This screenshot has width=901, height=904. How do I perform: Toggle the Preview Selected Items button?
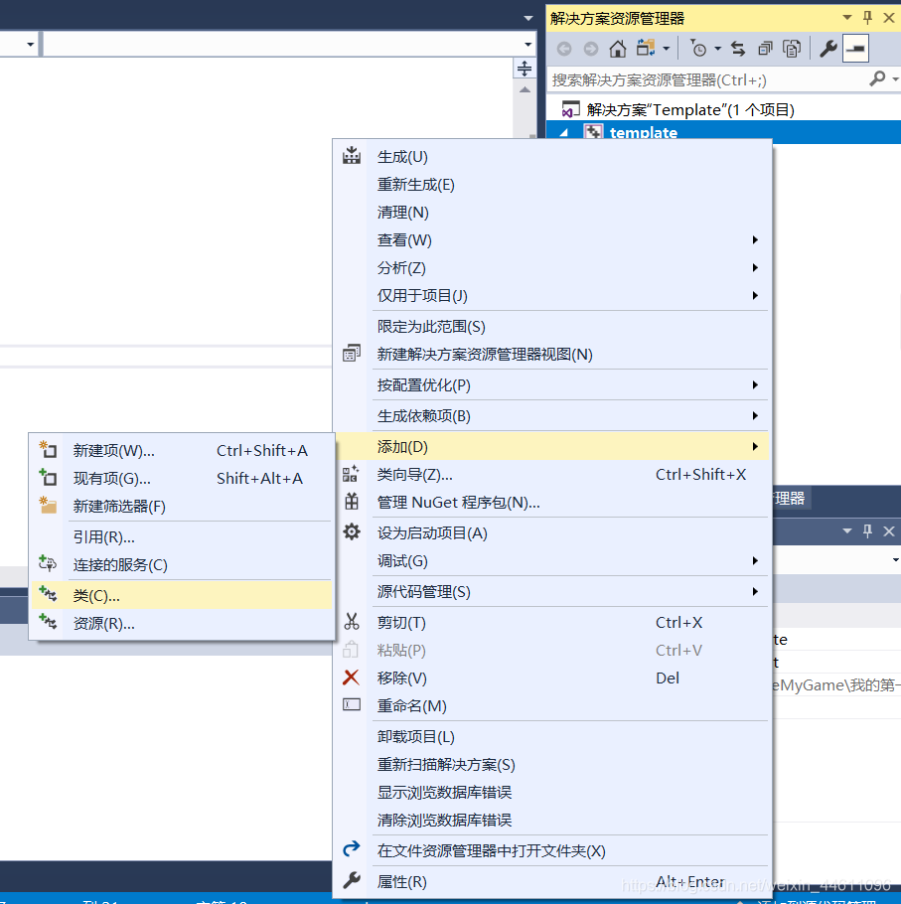(x=855, y=49)
